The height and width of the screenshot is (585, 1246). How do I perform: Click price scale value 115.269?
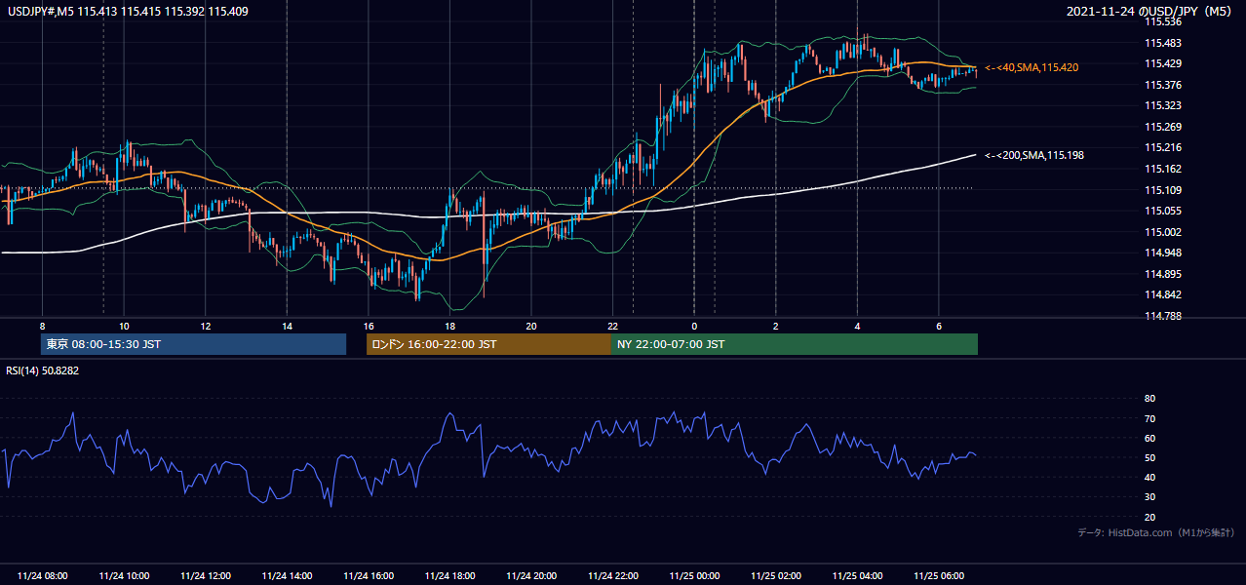point(1162,127)
